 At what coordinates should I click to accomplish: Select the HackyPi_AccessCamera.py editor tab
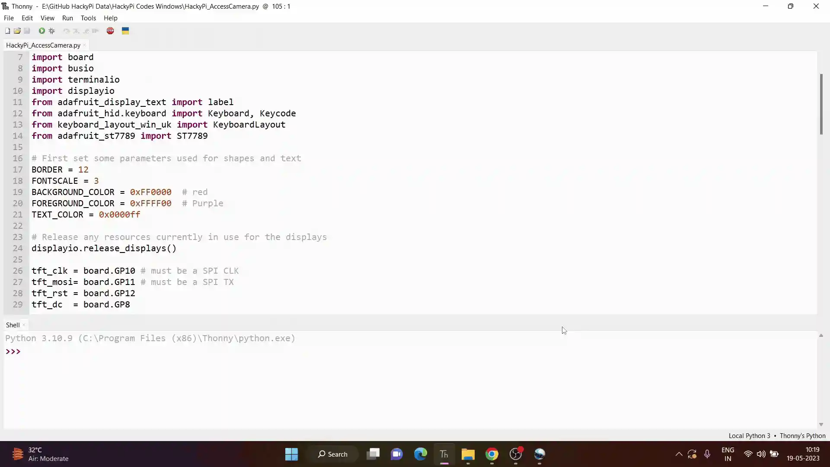coord(43,45)
